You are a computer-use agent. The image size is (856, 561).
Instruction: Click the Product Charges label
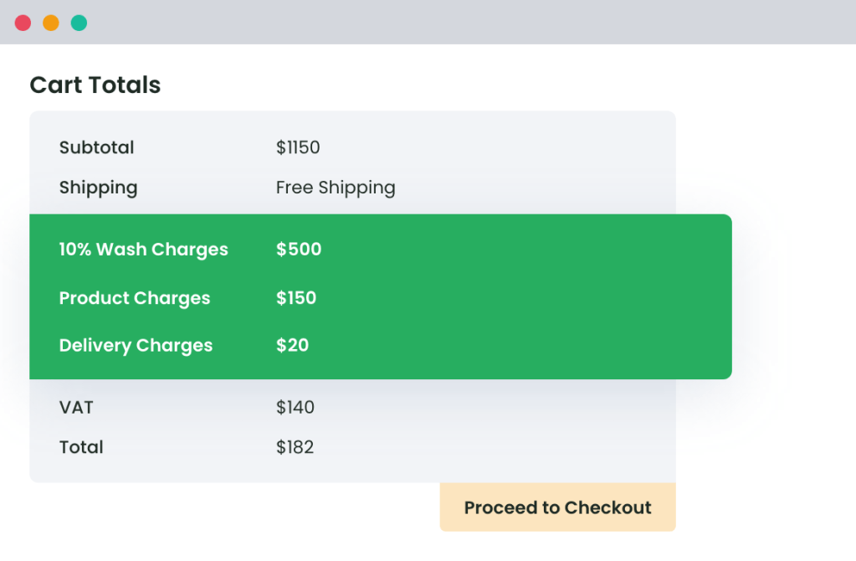coord(134,298)
